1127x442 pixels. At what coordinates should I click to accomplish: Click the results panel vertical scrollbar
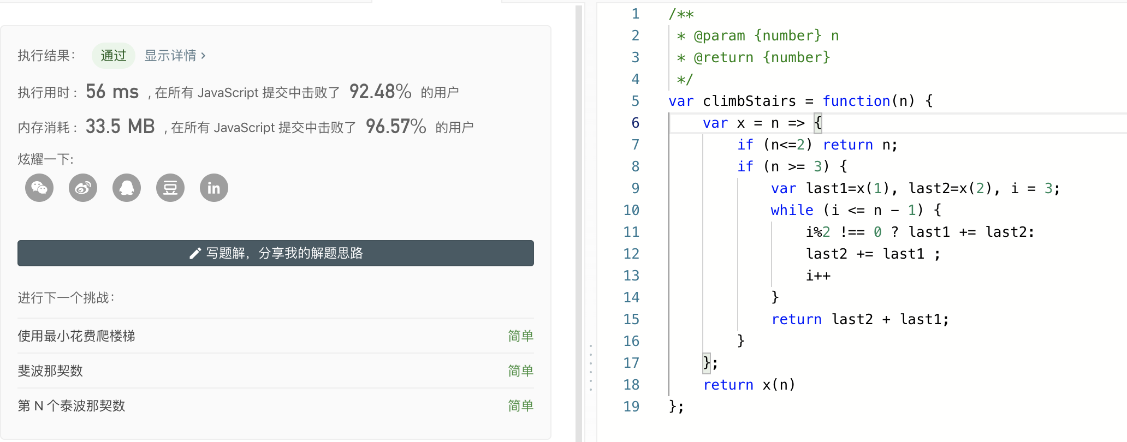579,223
